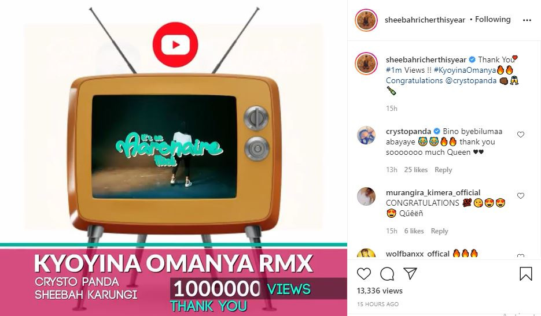The height and width of the screenshot is (316, 541).
Task: Reply to murangira_kimera_official's comment
Action: tap(439, 231)
